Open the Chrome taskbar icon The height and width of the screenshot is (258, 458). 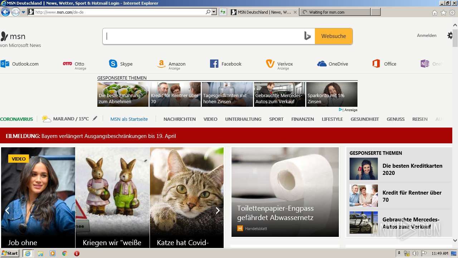pos(65,253)
